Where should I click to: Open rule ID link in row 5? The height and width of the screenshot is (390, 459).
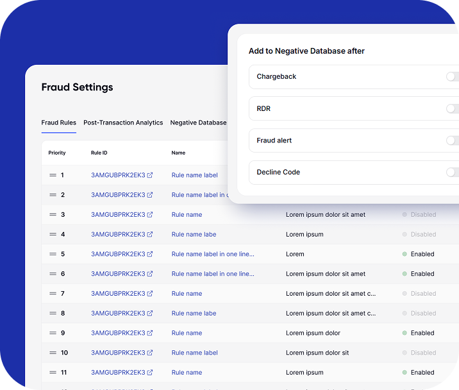point(118,254)
